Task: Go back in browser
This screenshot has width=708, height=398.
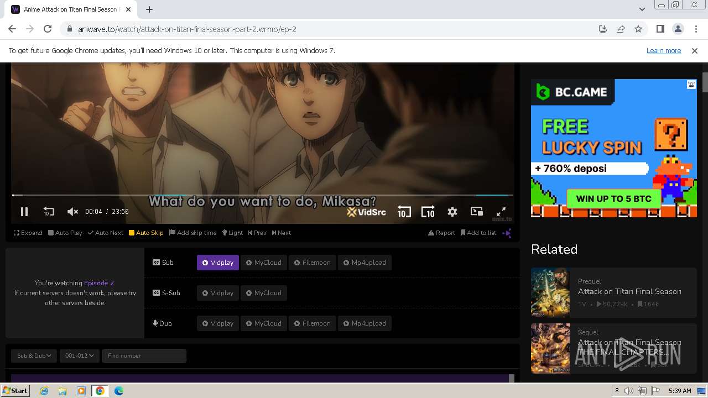Action: pos(12,29)
